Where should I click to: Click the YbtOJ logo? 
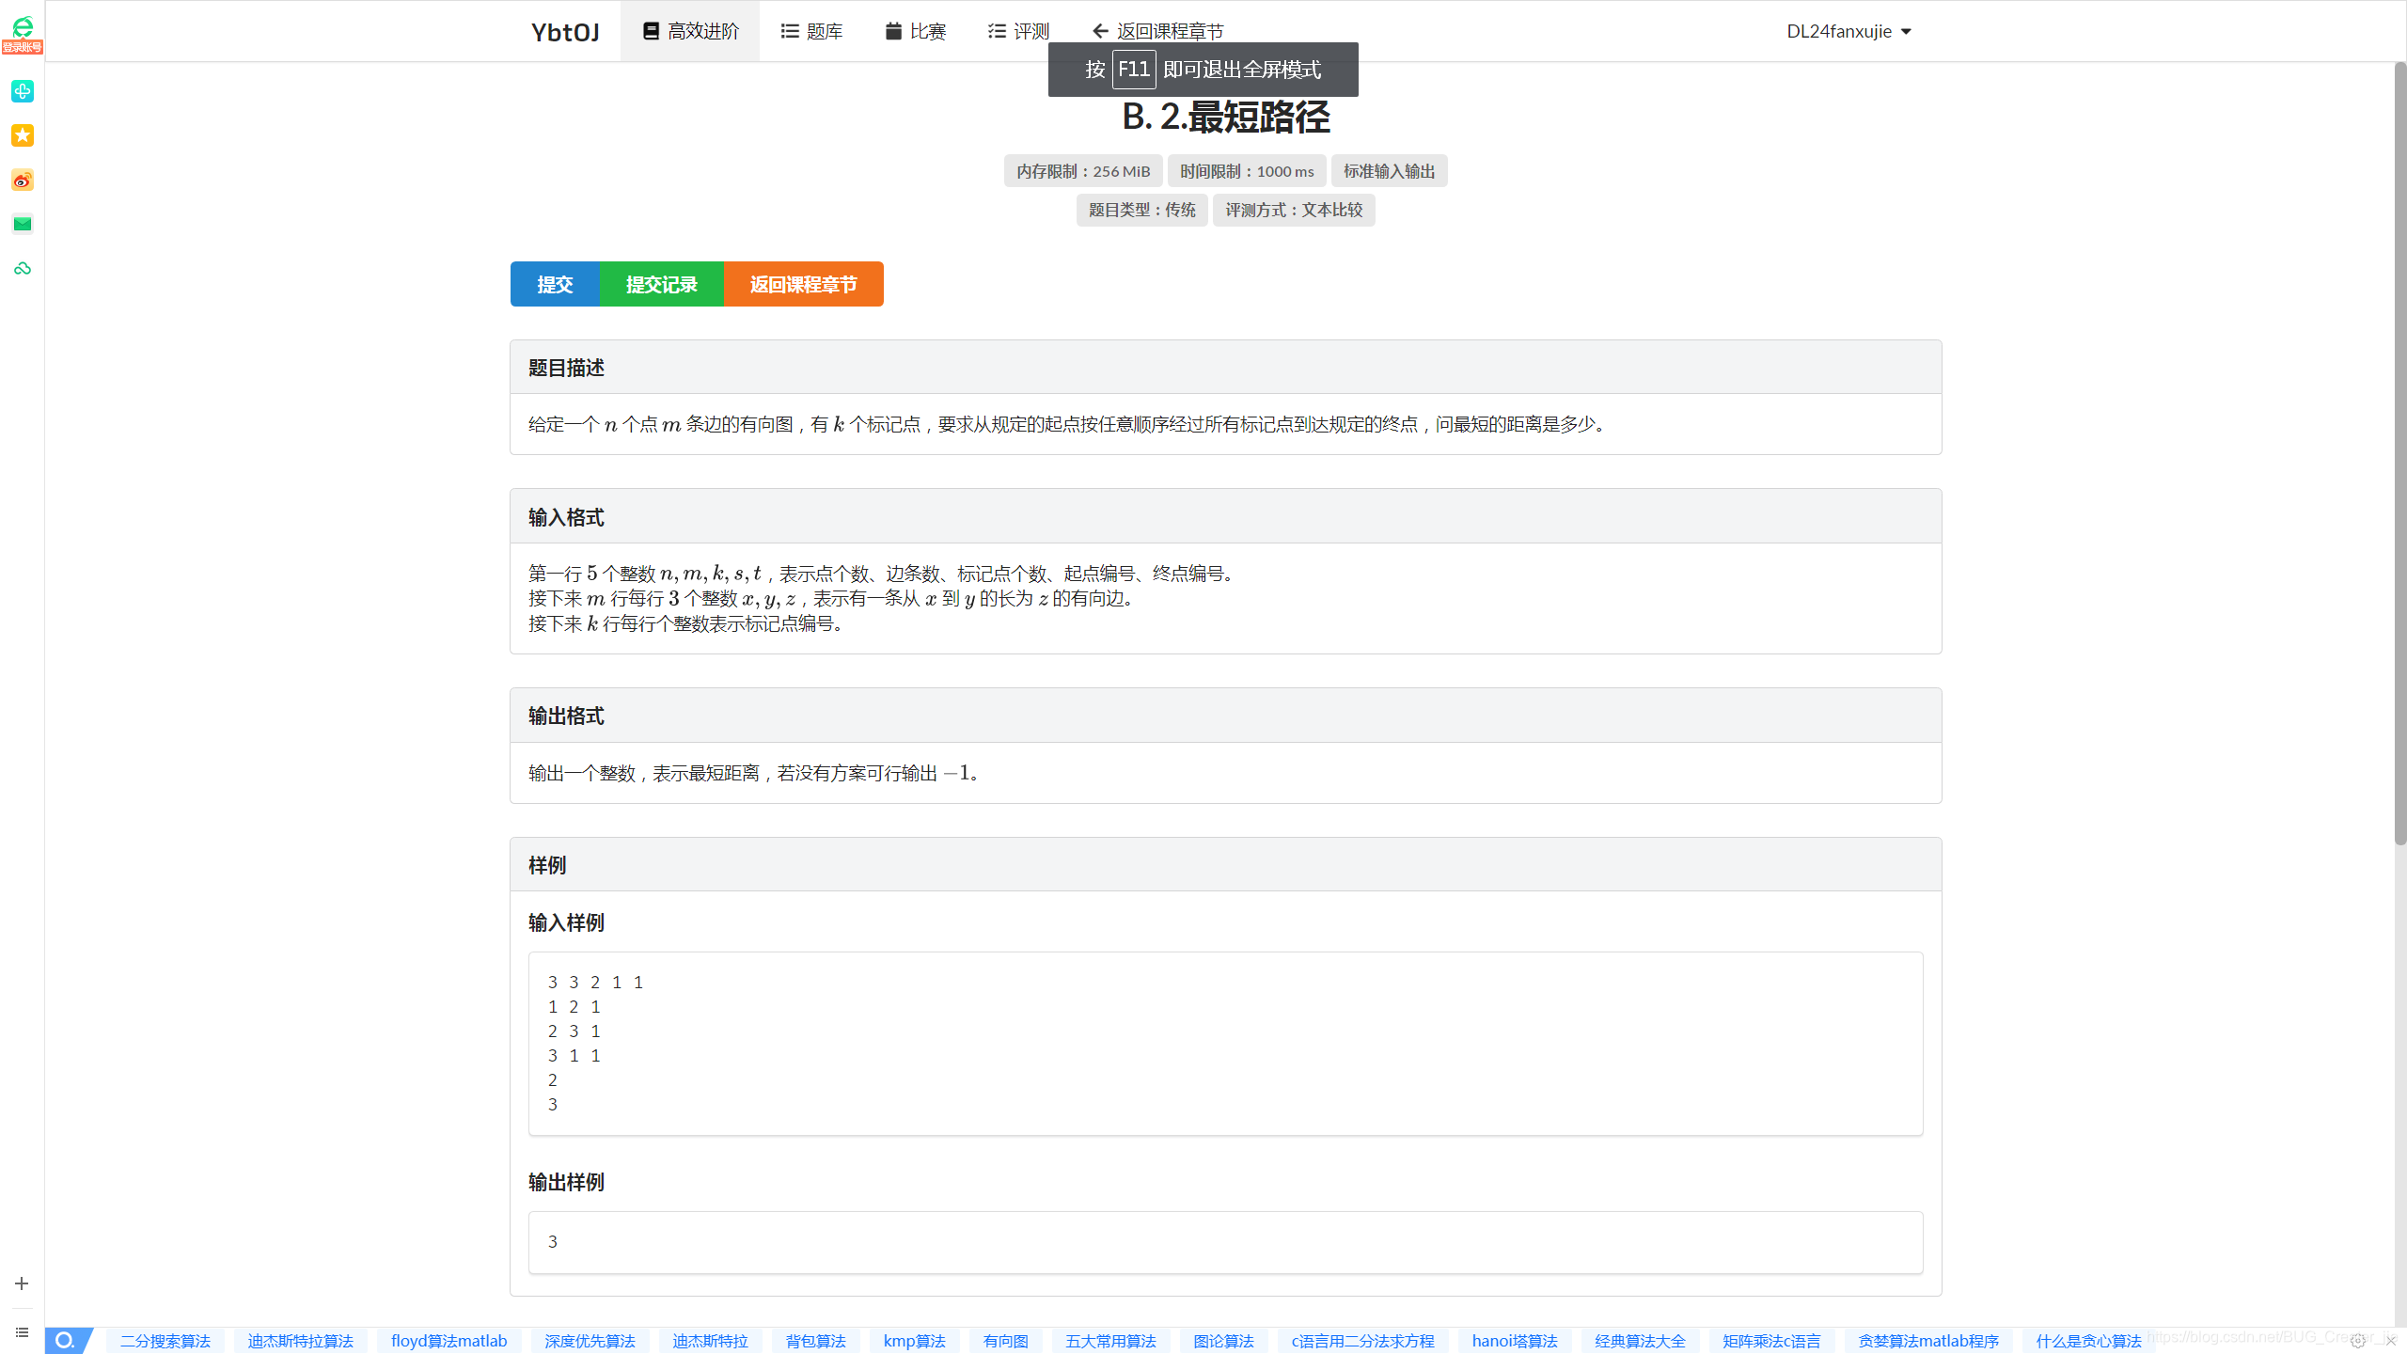pos(564,31)
